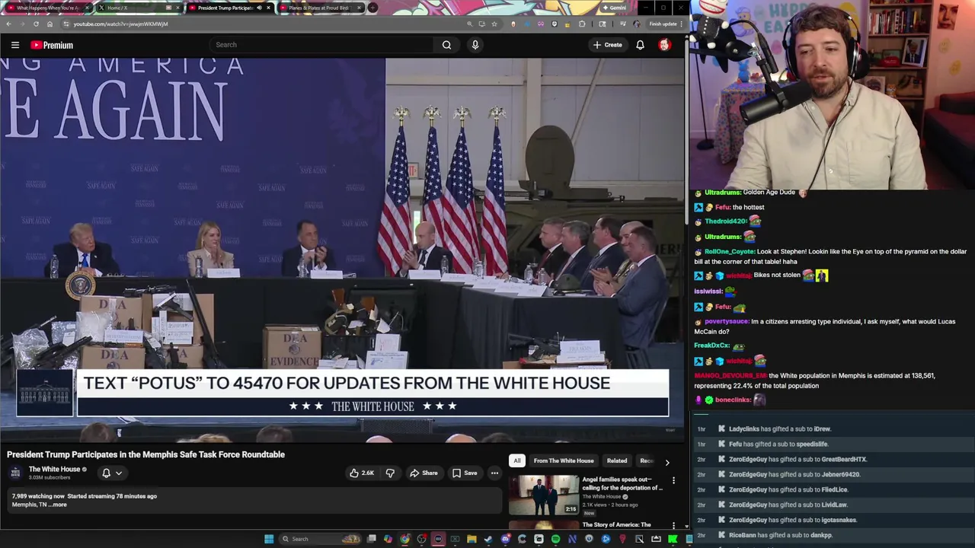Select the Related filter chip

click(617, 460)
